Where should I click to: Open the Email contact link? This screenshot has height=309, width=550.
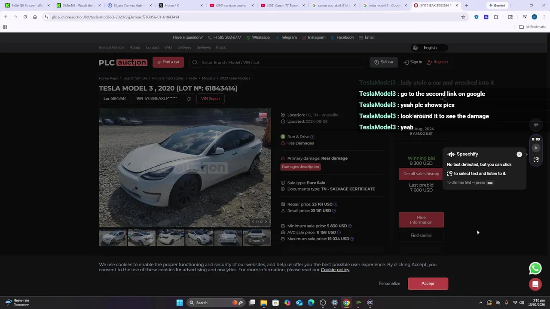pos(367,37)
